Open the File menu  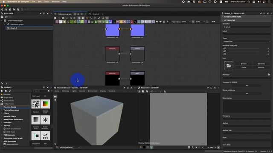coord(33,2)
